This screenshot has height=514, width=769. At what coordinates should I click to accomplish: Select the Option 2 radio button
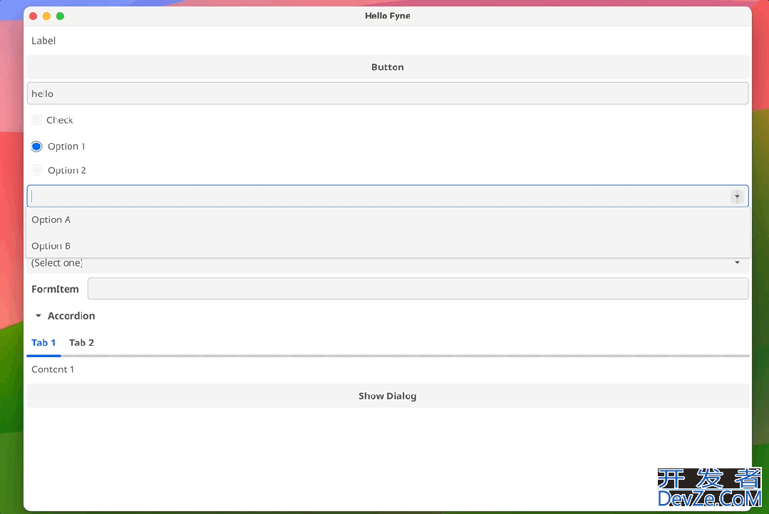click(37, 170)
